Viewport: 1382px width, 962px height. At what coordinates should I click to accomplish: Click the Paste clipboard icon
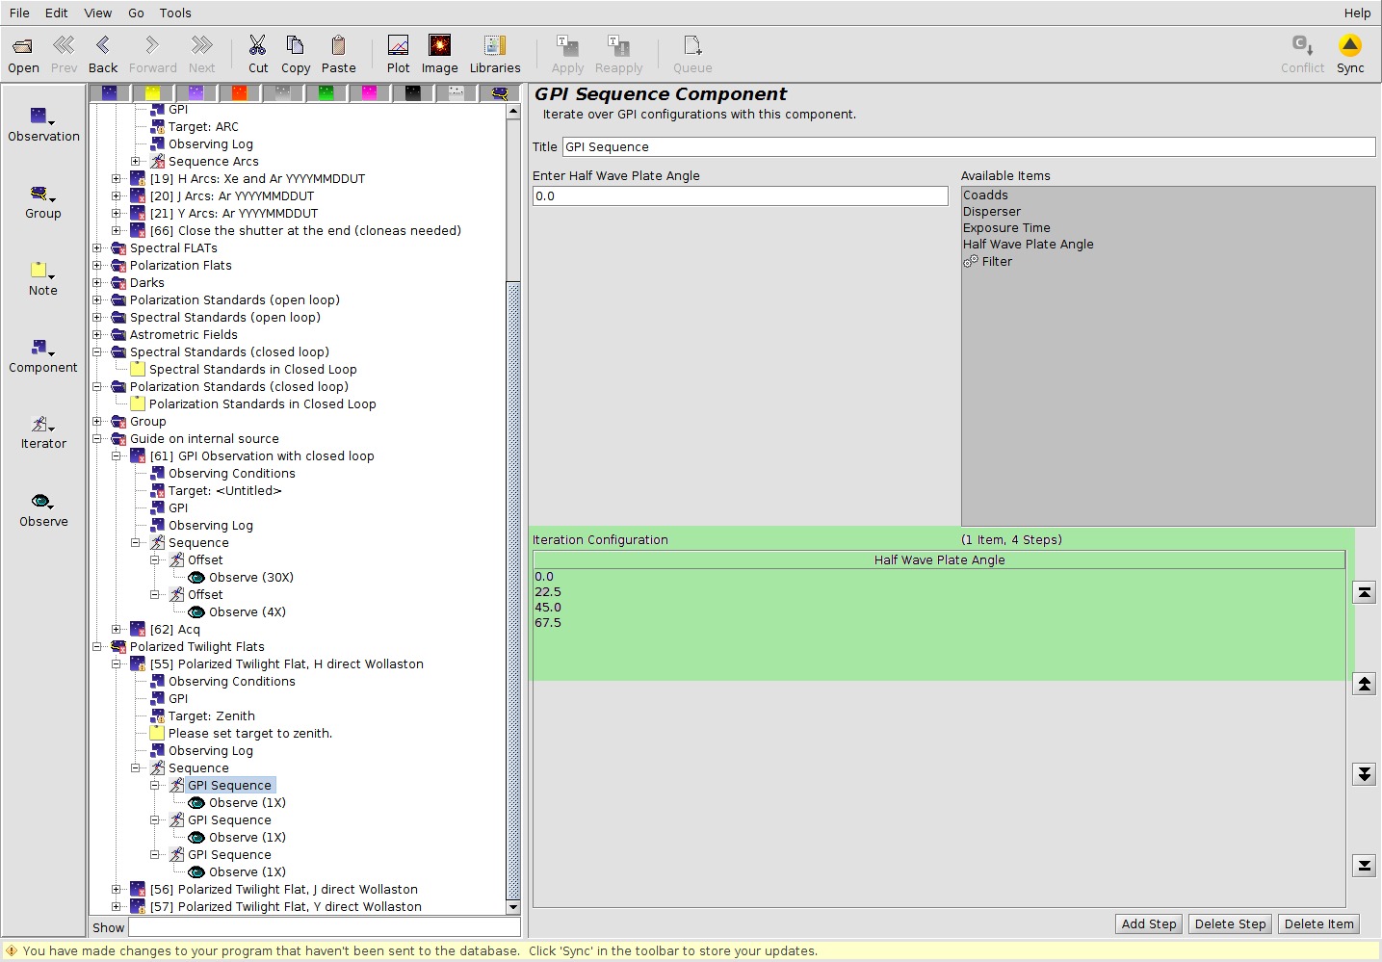pos(338,45)
